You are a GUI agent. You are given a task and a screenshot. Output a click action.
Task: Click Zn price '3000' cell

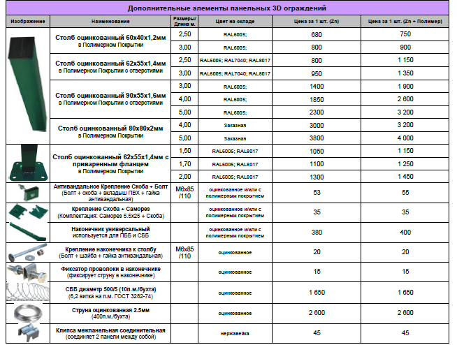[317, 125]
